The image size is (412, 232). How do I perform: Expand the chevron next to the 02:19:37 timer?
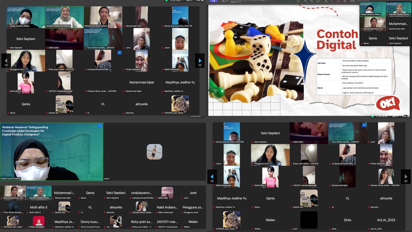183,1
